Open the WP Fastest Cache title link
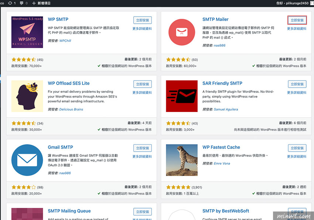The width and height of the screenshot is (314, 220). coord(221,147)
